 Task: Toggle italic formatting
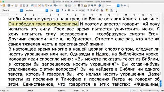[x=66, y=10]
